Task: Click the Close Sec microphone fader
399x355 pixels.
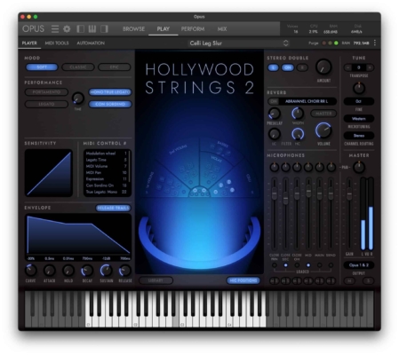Action: 285,198
